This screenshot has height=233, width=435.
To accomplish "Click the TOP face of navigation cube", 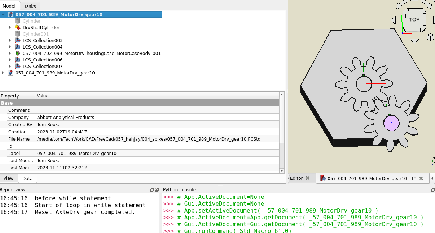I will tap(414, 19).
